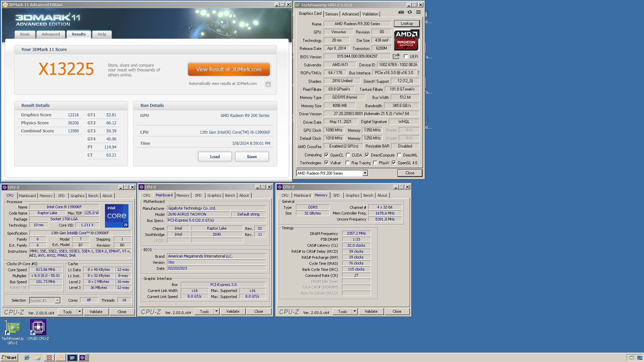Take a GPU-Z screenshot with camera icon
The width and height of the screenshot is (644, 362).
click(x=401, y=12)
